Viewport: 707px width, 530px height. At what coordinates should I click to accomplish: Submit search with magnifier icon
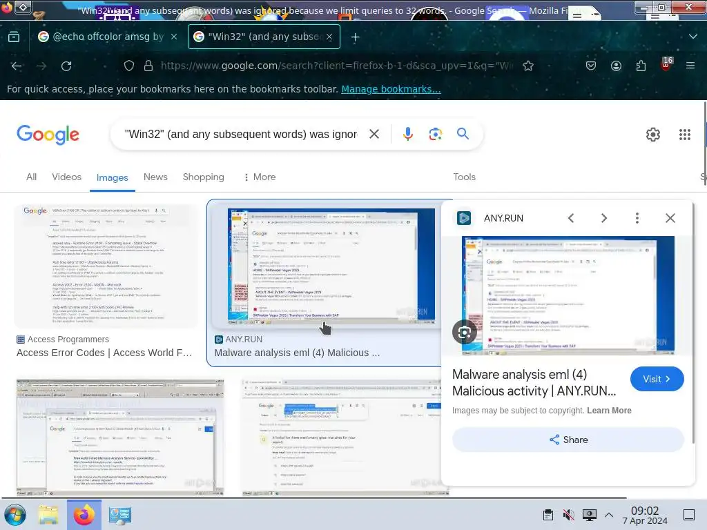[463, 134]
